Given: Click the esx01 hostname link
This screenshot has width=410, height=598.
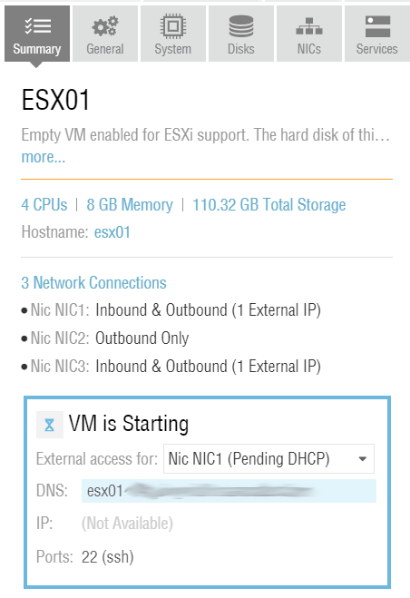Looking at the screenshot, I should [x=112, y=232].
